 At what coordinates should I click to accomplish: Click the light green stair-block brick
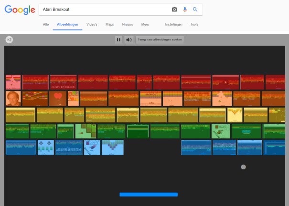(86, 131)
